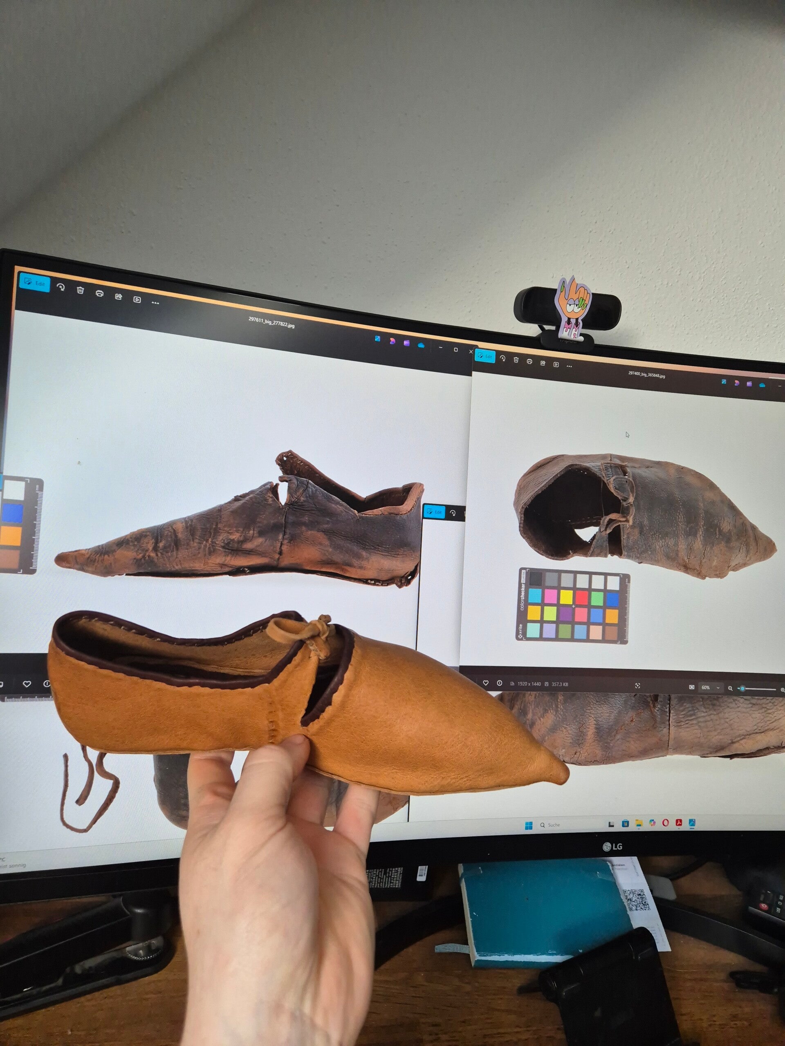
Task: Toggle filmstrip view icon next to 60%
Action: [692, 687]
